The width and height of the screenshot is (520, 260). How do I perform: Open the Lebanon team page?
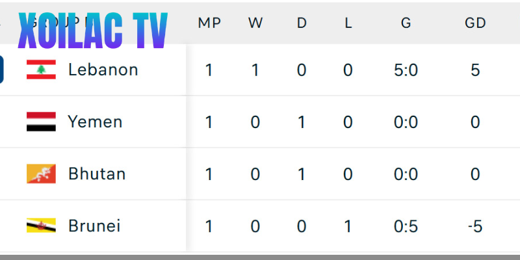pos(103,70)
